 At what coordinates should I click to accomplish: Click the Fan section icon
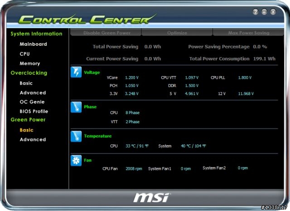click(76, 161)
